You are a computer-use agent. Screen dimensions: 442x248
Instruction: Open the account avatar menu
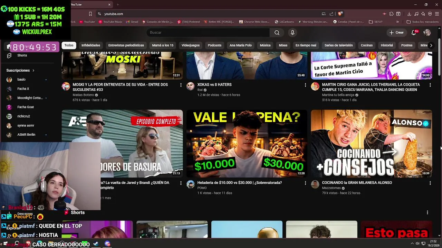tap(427, 32)
